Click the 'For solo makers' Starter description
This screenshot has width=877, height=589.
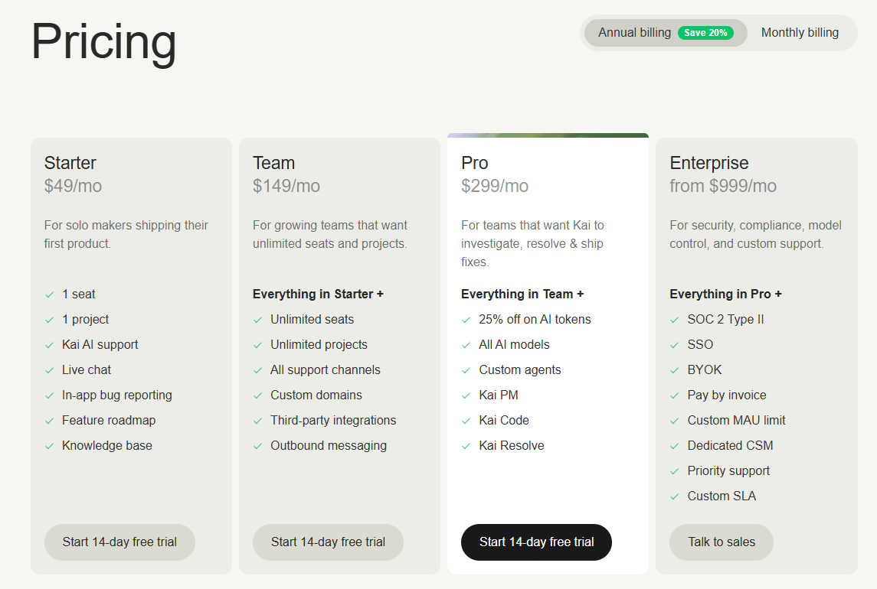click(126, 234)
